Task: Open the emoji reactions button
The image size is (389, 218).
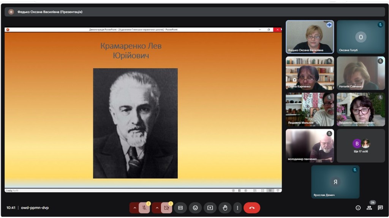Action: [x=195, y=208]
